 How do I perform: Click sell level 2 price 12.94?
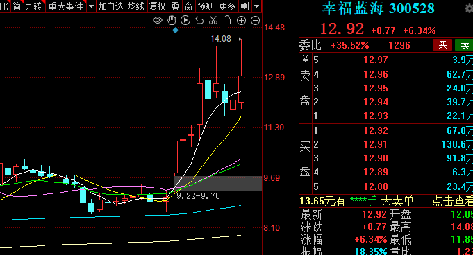pyautogui.click(x=376, y=102)
